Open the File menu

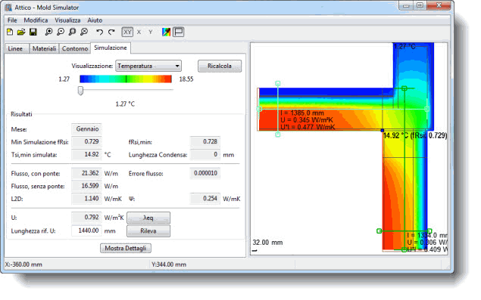click(12, 20)
